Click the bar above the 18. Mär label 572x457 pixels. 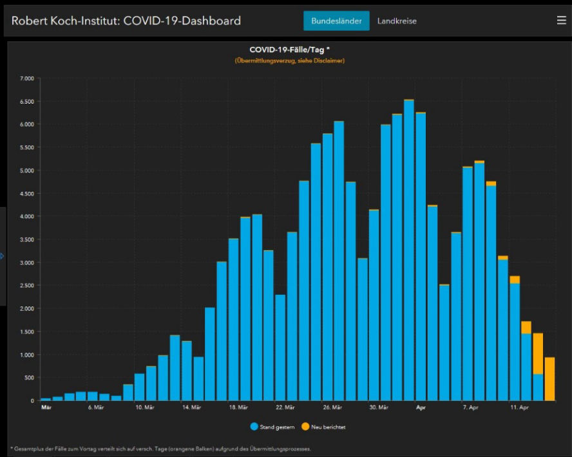coord(233,319)
